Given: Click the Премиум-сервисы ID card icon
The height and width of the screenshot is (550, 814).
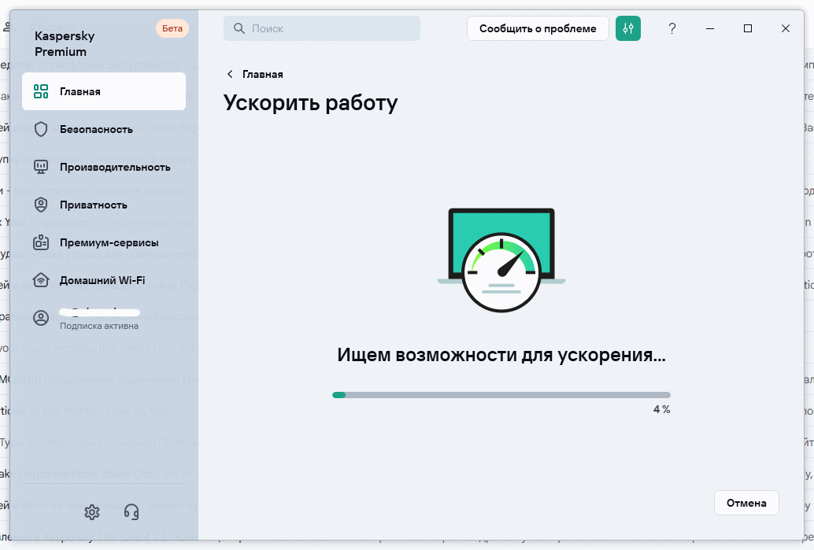Looking at the screenshot, I should point(41,242).
